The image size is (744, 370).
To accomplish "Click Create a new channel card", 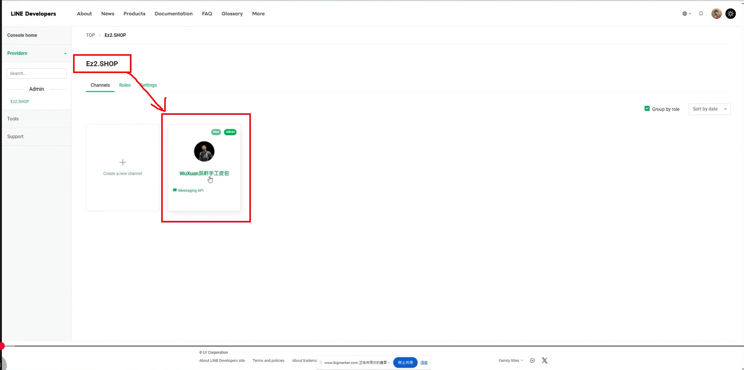I will pos(123,167).
